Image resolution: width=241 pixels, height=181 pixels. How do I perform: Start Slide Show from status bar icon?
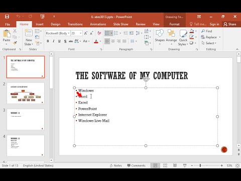(185, 165)
